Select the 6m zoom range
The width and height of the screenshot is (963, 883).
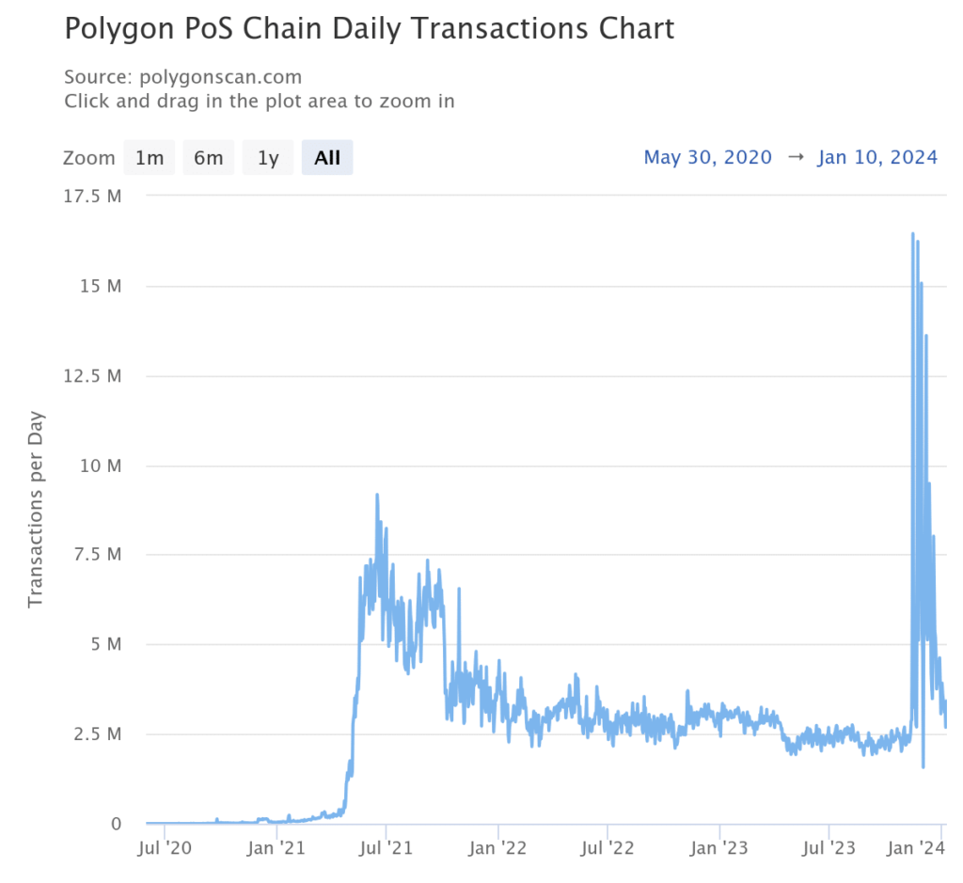(209, 158)
